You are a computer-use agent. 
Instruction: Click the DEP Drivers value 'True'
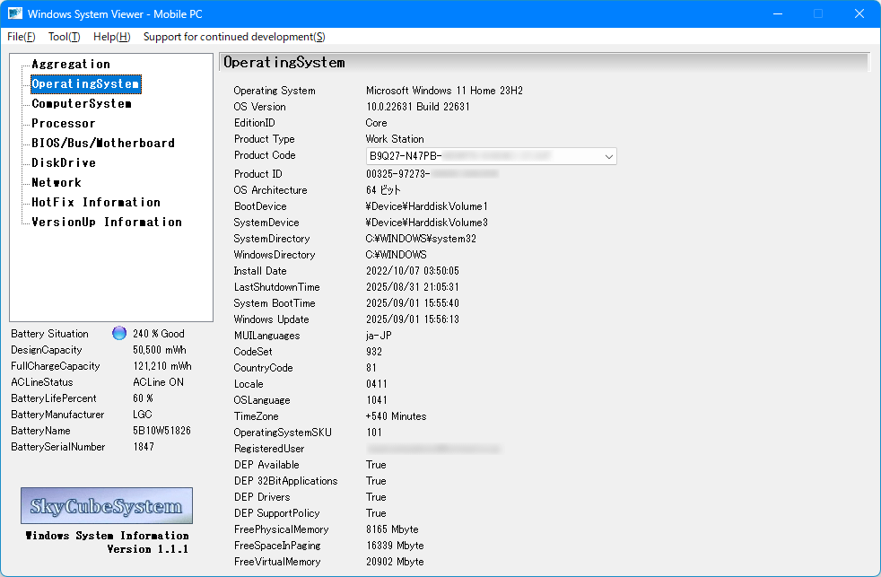376,497
